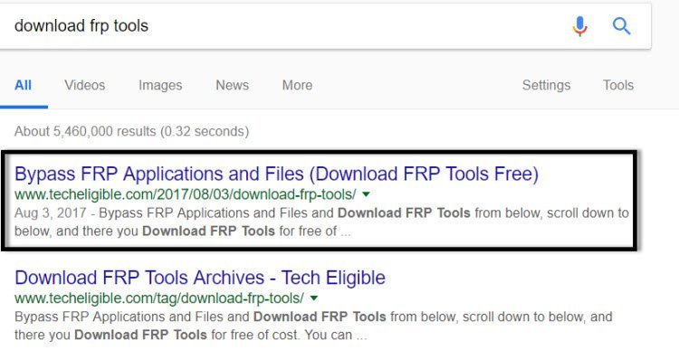Expand the green arrow beside the first result URL

366,194
